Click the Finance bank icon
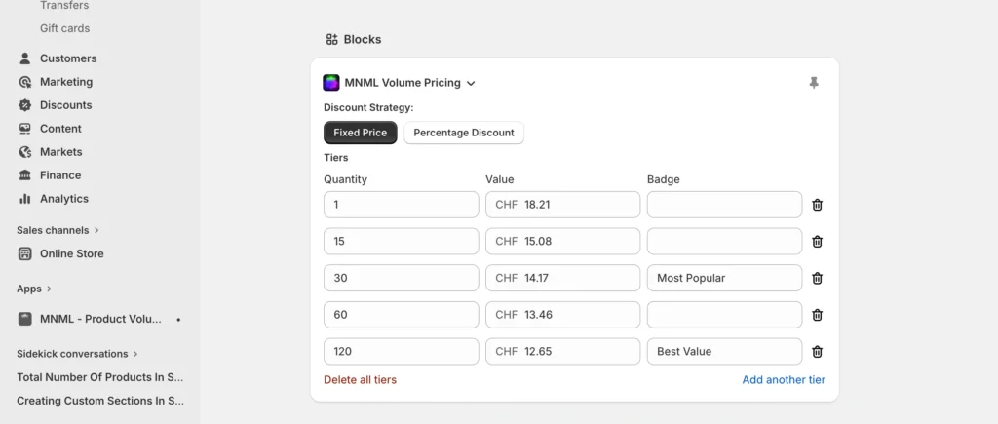This screenshot has height=424, width=998. [24, 175]
